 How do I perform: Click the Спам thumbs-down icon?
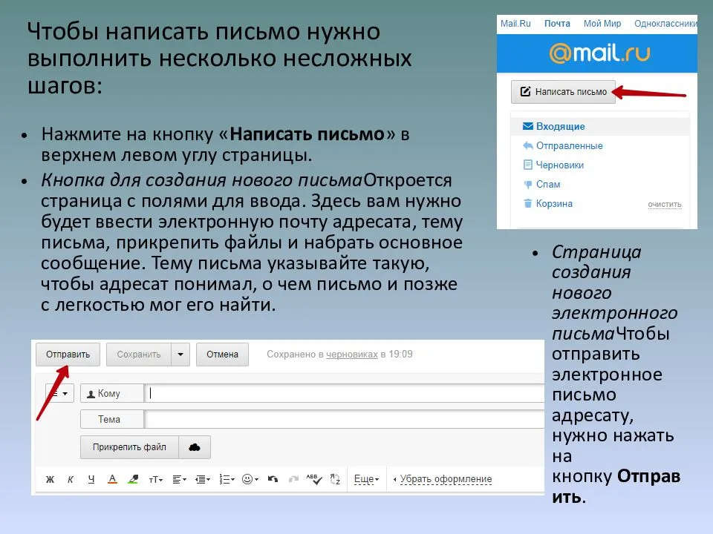[x=528, y=185]
